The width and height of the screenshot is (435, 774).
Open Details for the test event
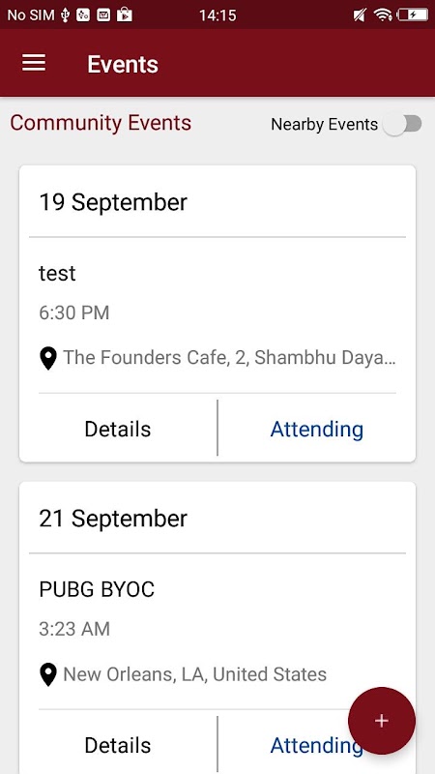coord(118,429)
